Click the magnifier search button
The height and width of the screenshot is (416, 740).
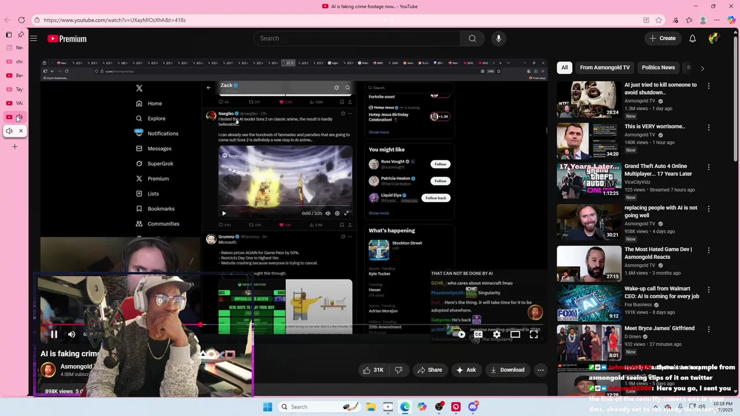(472, 39)
